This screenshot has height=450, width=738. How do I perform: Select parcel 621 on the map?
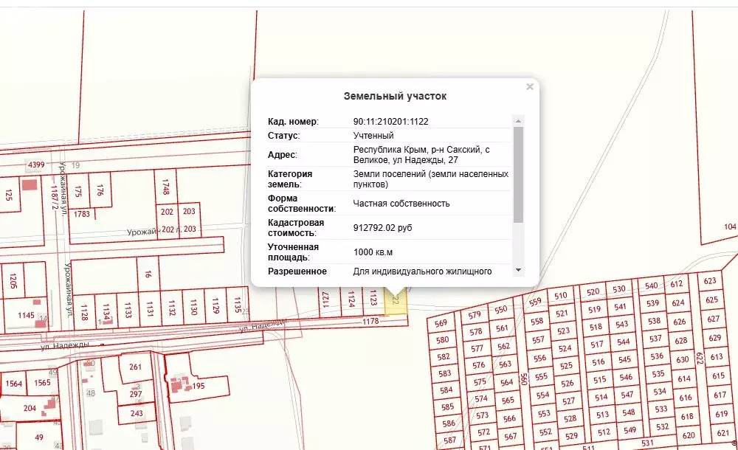[723, 432]
